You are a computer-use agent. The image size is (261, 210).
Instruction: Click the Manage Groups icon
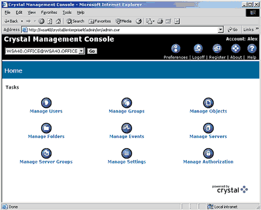coord(126,103)
